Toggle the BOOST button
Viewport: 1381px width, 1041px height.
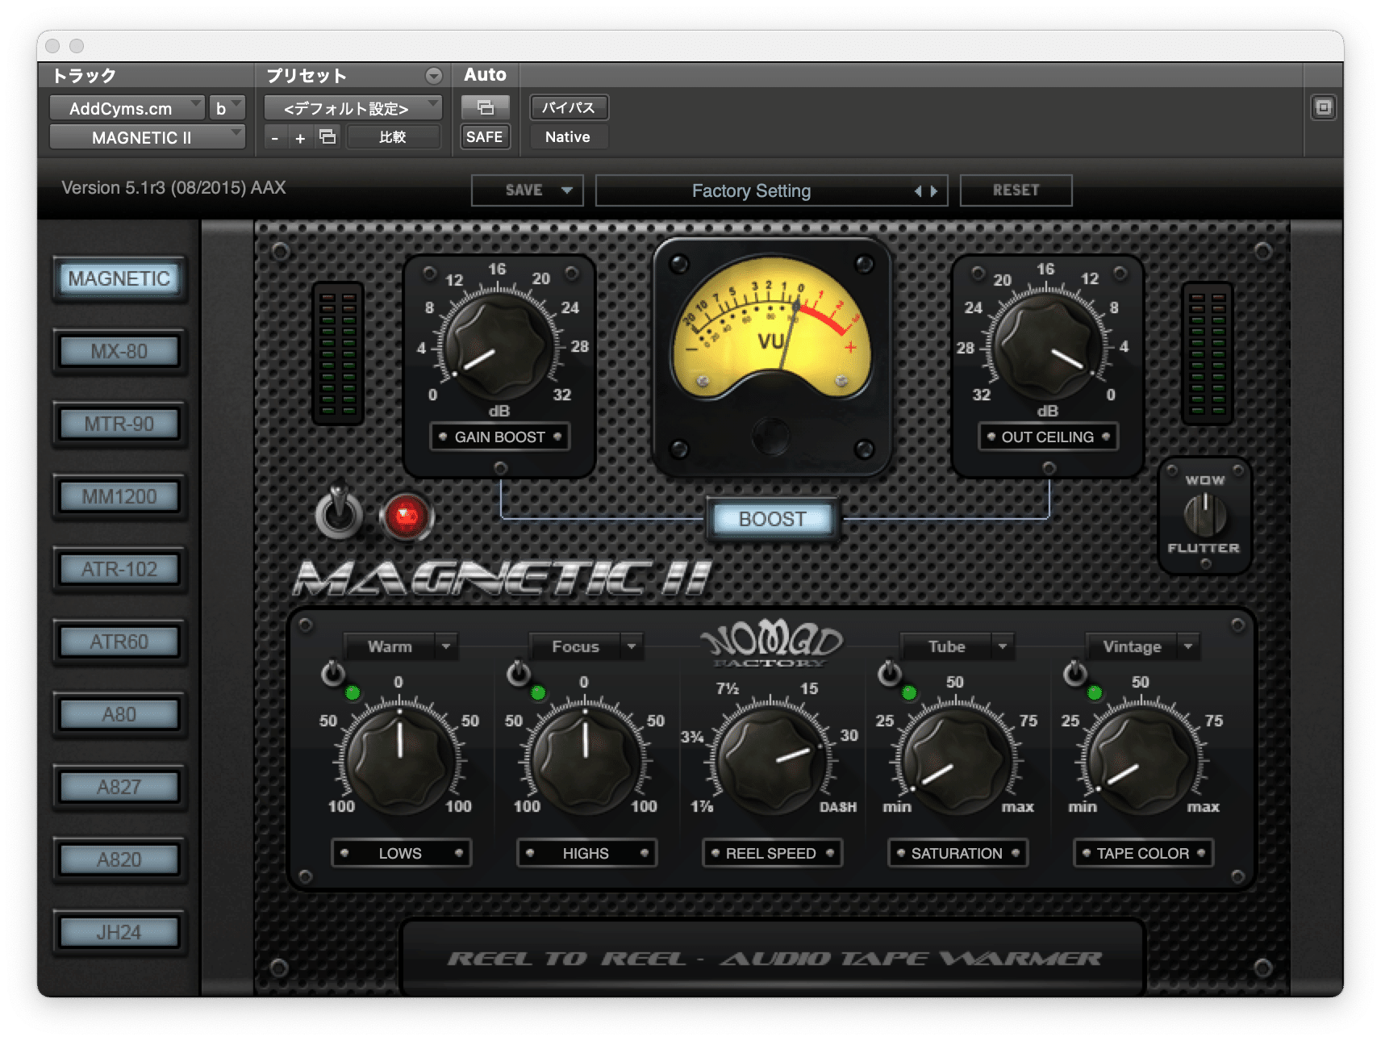coord(772,519)
